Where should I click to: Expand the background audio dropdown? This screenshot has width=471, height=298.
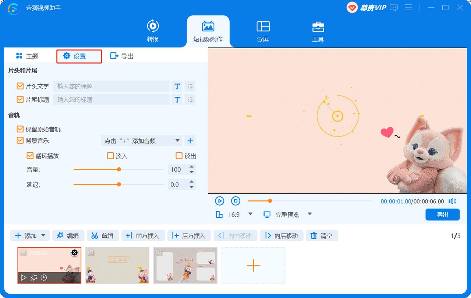coord(142,141)
